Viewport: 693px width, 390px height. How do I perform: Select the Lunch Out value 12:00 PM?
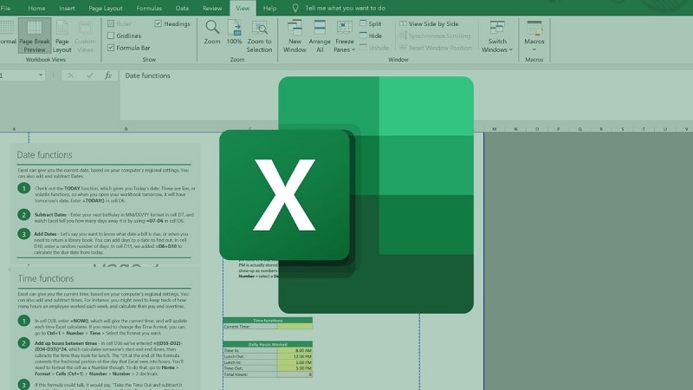pos(295,356)
